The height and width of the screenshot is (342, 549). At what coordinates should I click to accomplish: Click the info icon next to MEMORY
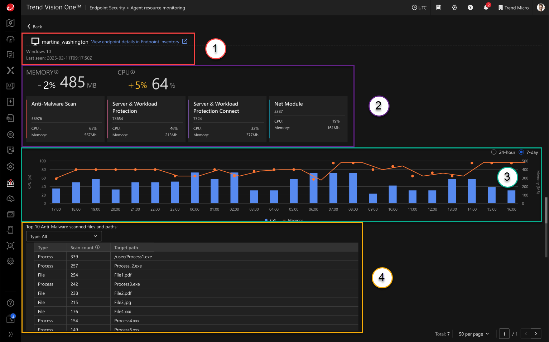(x=56, y=72)
